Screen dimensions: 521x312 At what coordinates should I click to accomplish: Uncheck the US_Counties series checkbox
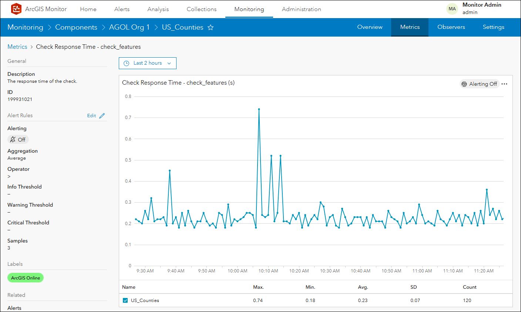tap(125, 301)
